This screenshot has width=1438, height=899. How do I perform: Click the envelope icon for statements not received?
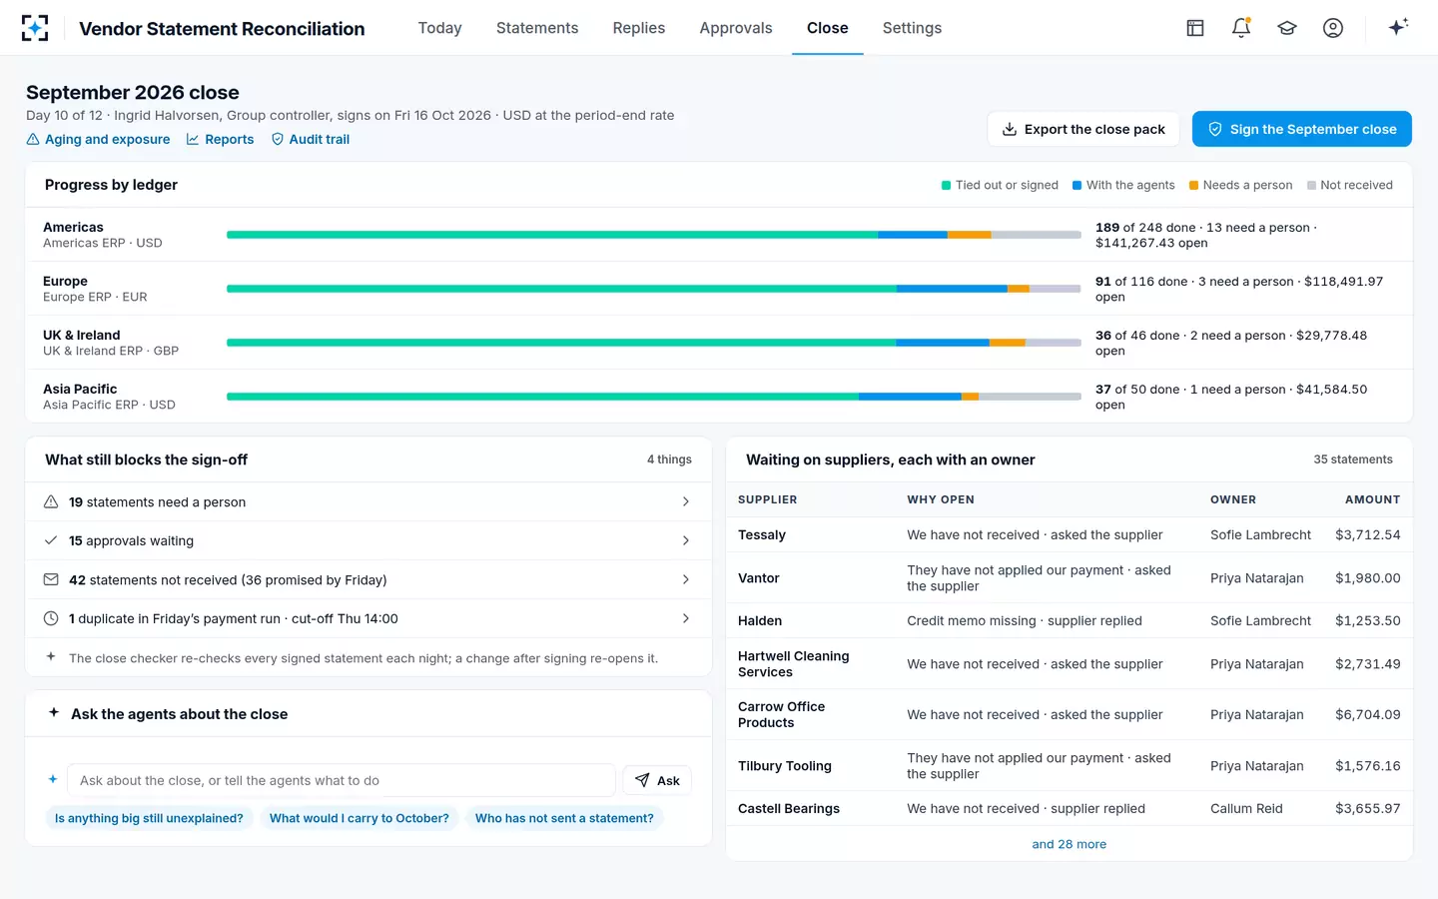tap(51, 579)
